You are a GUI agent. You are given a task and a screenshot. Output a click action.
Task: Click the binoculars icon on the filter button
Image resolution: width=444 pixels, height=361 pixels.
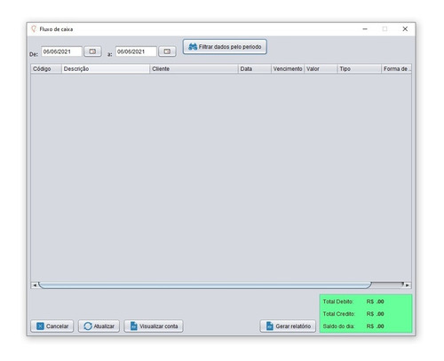193,47
